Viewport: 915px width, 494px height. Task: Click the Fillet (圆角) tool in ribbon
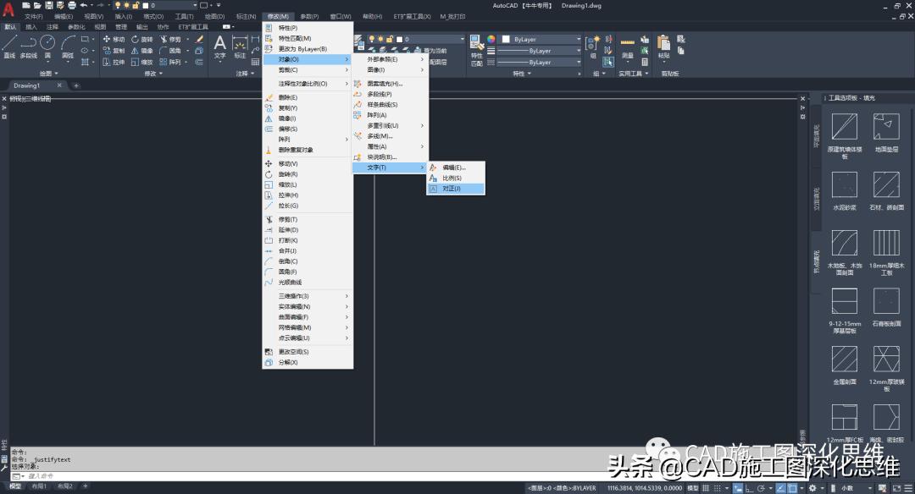(x=169, y=51)
